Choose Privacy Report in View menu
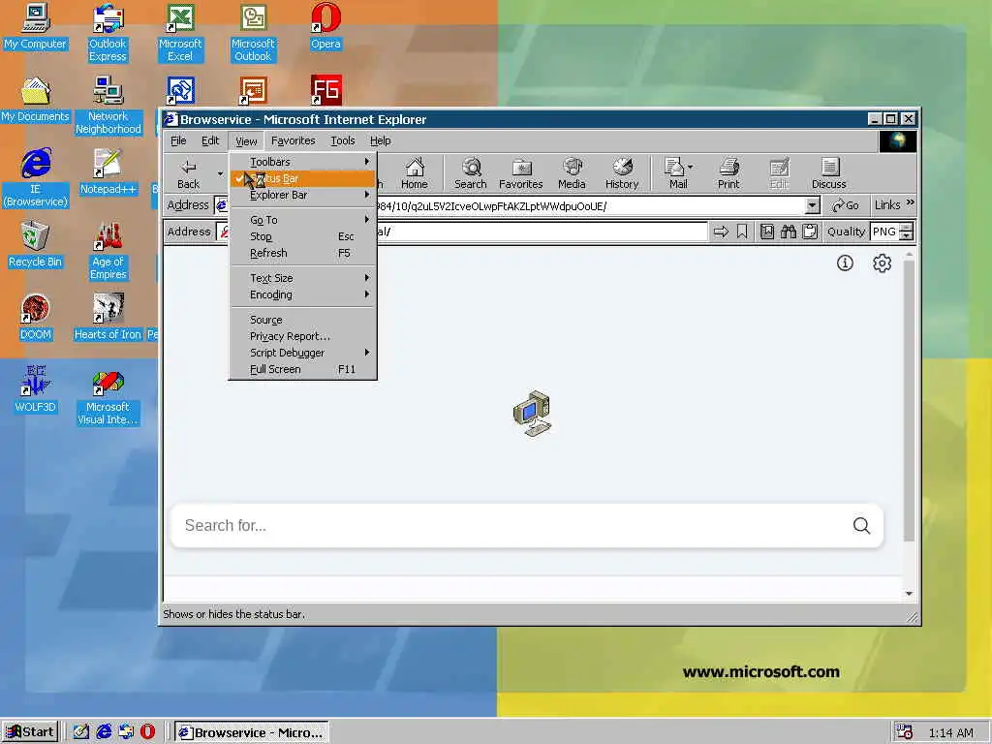Image resolution: width=992 pixels, height=744 pixels. click(x=302, y=336)
